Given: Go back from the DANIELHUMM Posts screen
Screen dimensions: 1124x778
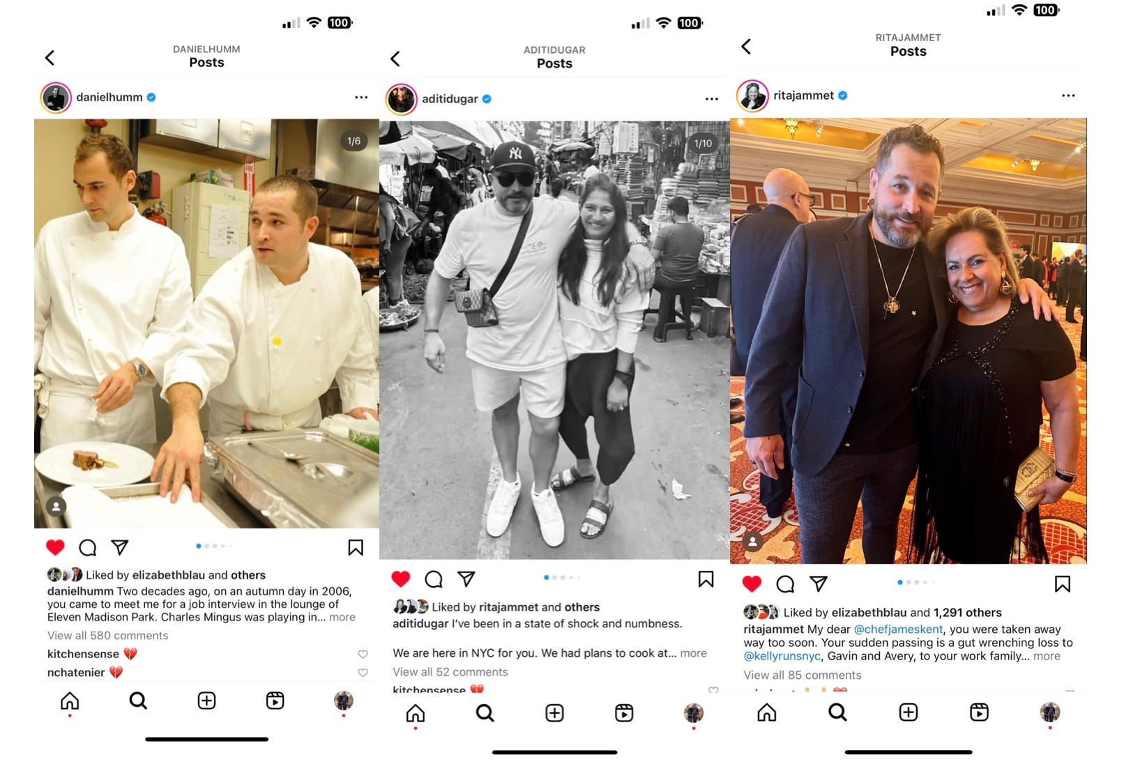Looking at the screenshot, I should 50,58.
